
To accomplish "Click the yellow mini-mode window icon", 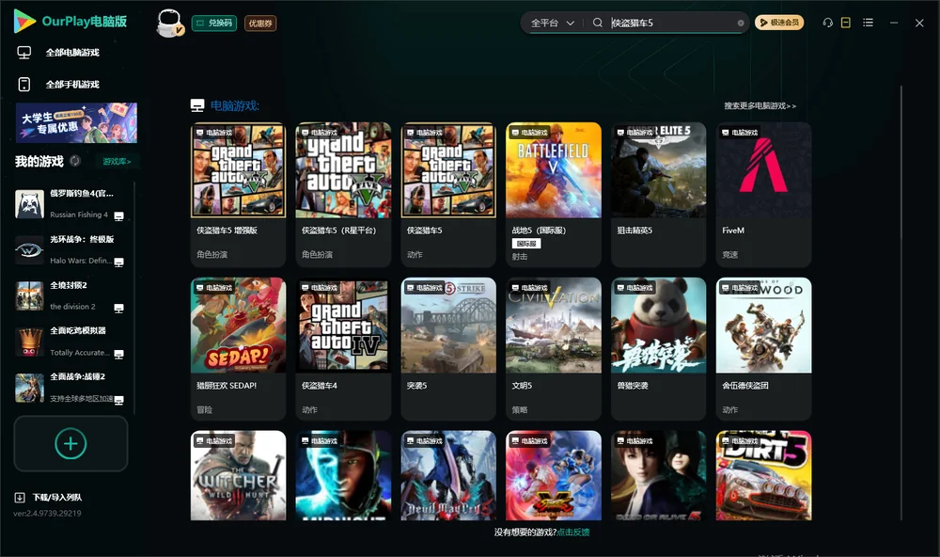I will pyautogui.click(x=846, y=23).
